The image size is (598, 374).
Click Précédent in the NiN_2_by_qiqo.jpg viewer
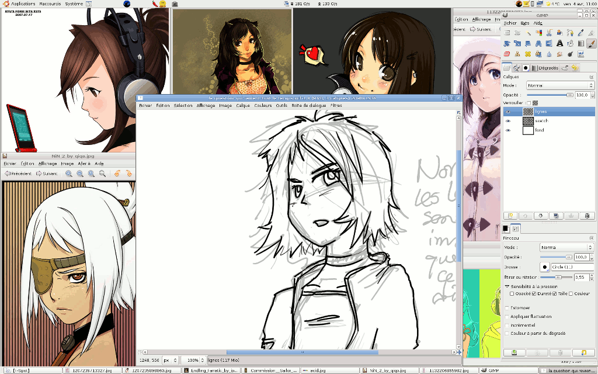[18, 174]
